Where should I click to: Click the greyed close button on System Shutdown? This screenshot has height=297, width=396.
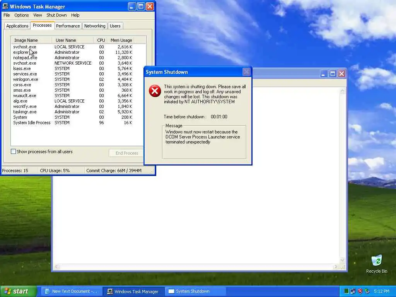coord(246,72)
